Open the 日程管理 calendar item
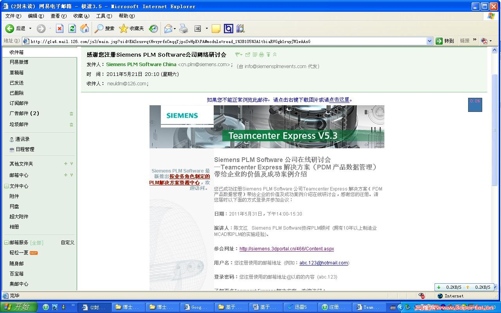Image resolution: width=501 pixels, height=313 pixels. pyautogui.click(x=25, y=149)
